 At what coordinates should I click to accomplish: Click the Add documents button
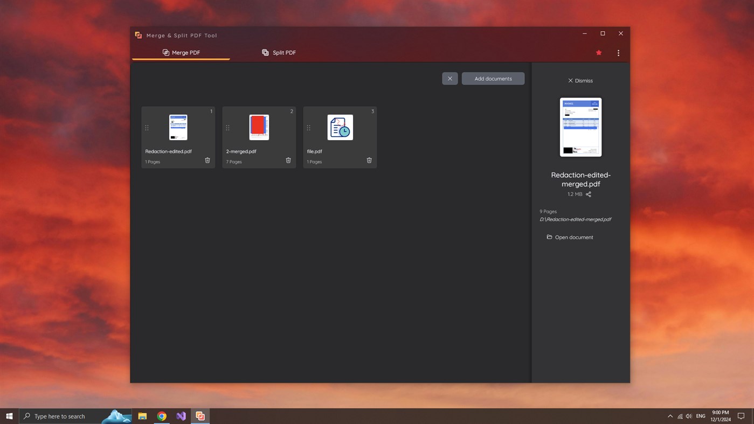[x=492, y=78]
